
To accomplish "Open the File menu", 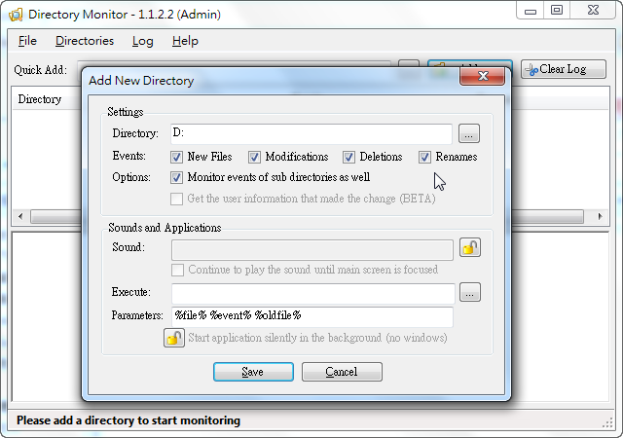I will (x=27, y=41).
